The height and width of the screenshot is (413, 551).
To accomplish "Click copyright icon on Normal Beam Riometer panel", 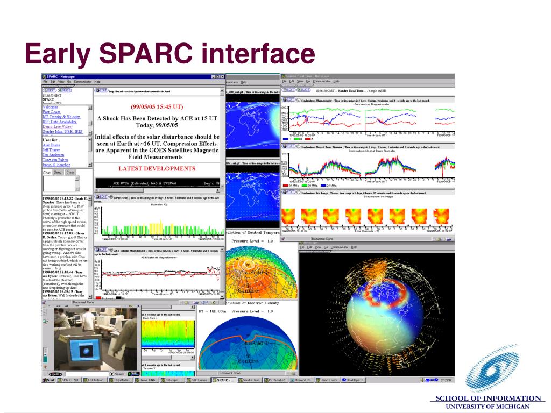I will (x=298, y=146).
